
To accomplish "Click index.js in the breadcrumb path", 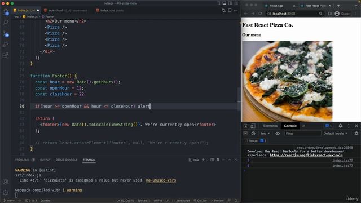I will (x=30, y=17).
